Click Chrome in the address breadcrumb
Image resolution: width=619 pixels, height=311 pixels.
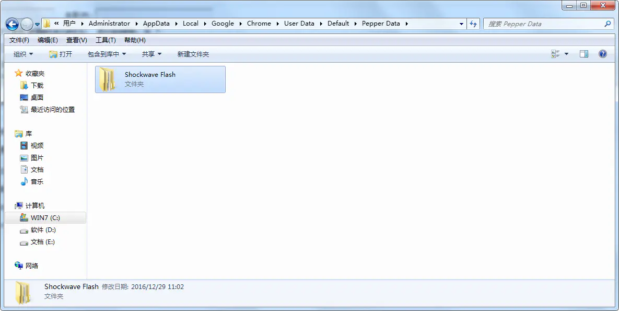click(x=259, y=24)
